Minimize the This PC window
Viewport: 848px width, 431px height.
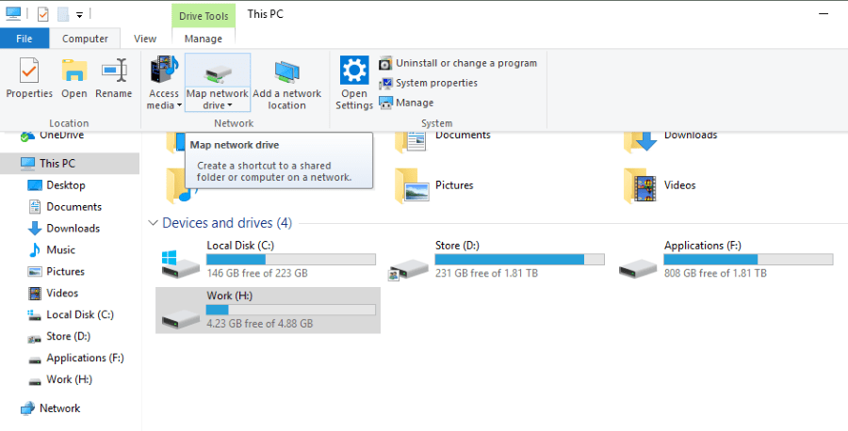point(824,14)
